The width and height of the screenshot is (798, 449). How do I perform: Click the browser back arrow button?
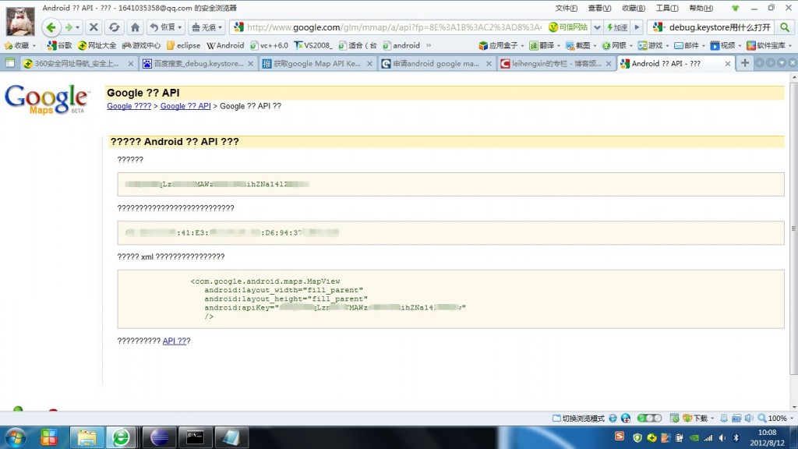(51, 27)
